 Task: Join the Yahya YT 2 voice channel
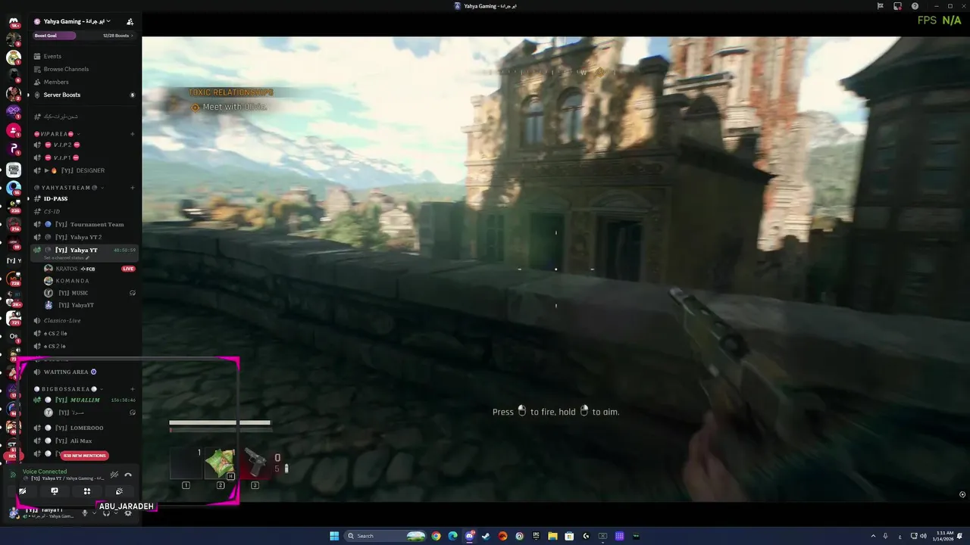click(x=86, y=237)
